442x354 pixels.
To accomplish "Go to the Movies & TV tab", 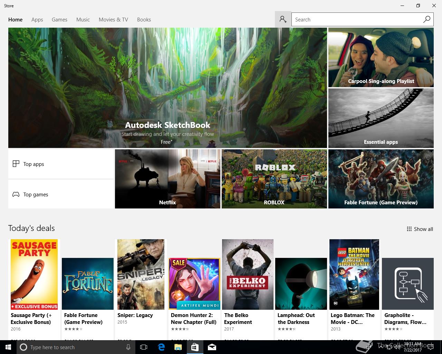I will (x=113, y=20).
